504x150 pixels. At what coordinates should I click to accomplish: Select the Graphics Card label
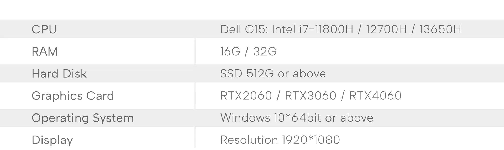tap(72, 96)
